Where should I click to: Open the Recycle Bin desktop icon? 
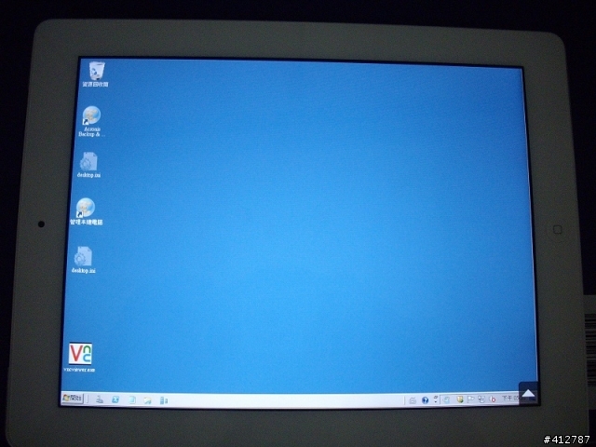coord(97,74)
